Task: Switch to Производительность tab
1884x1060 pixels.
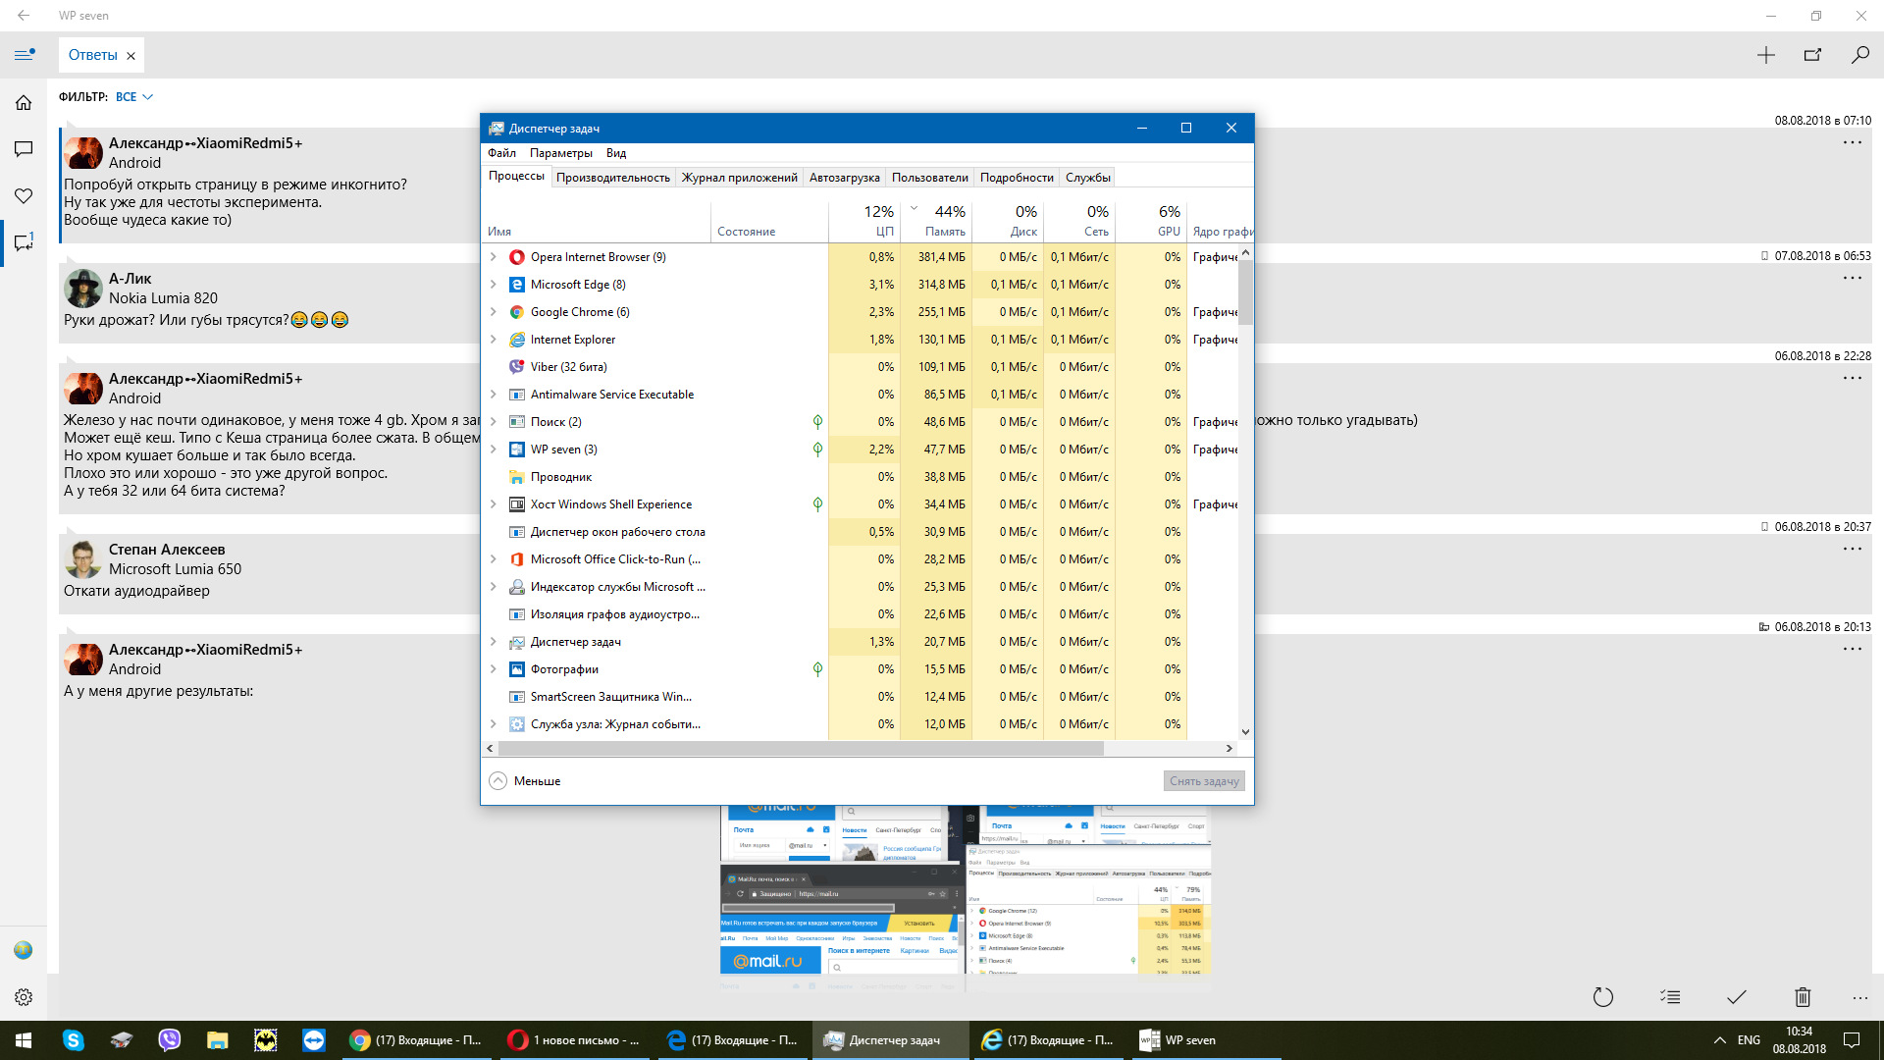Action: pyautogui.click(x=613, y=178)
